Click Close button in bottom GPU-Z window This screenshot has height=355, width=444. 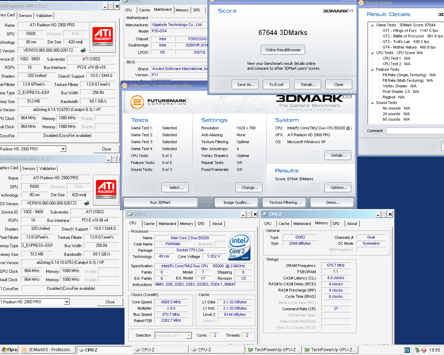tap(110, 302)
